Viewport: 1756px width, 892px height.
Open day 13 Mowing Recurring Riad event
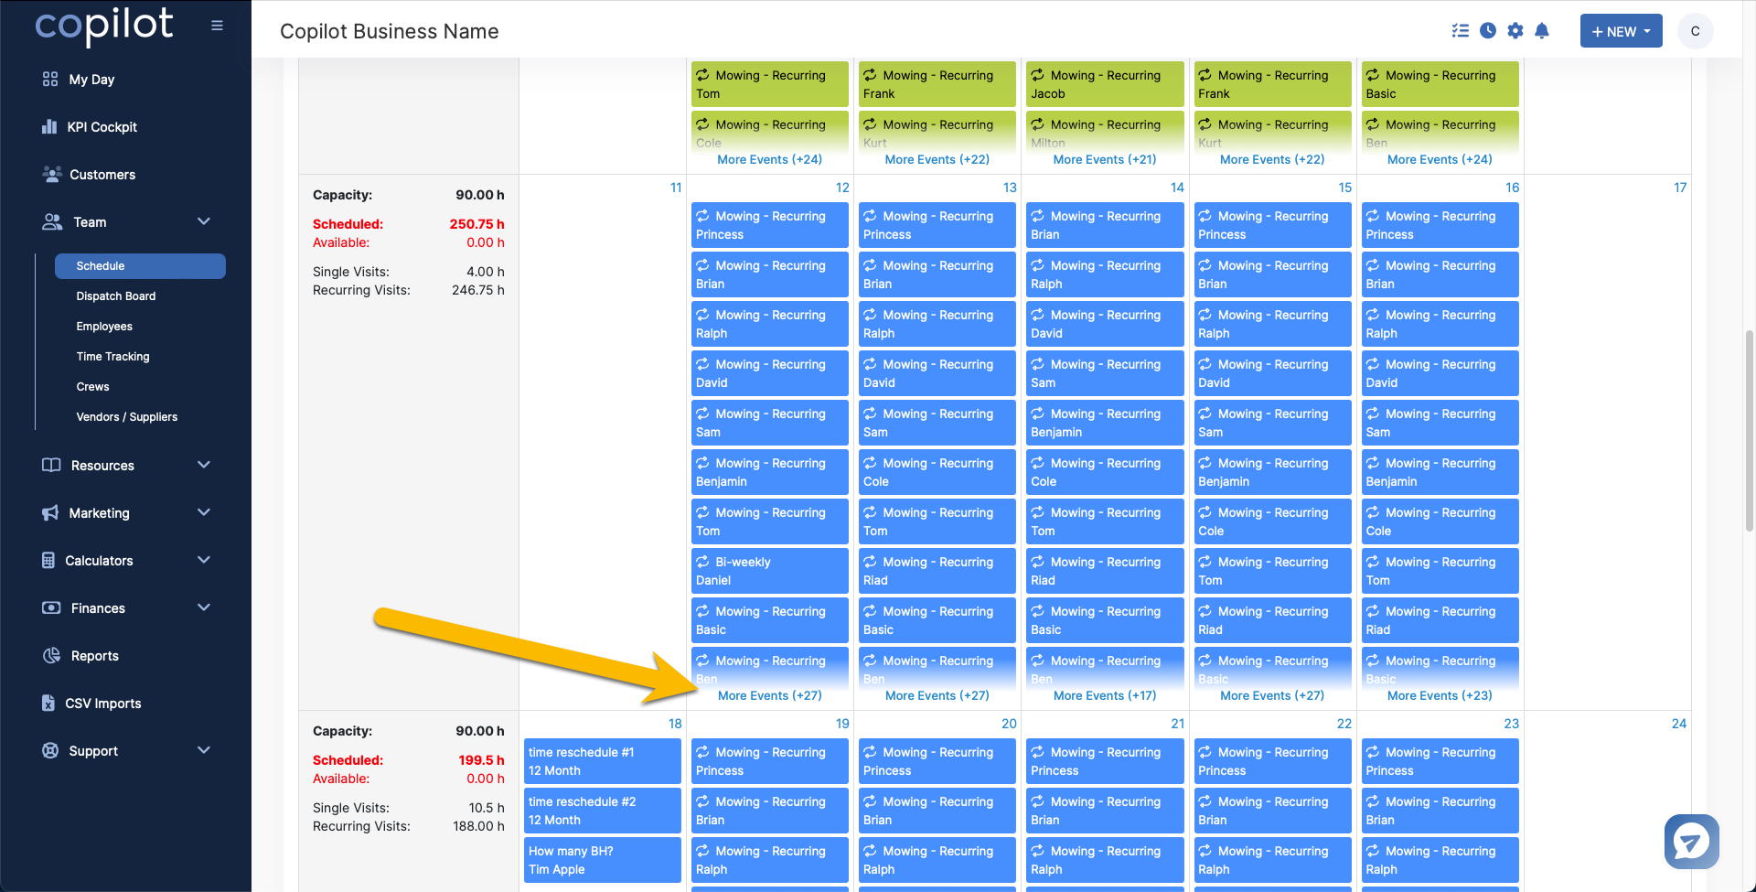(x=937, y=571)
